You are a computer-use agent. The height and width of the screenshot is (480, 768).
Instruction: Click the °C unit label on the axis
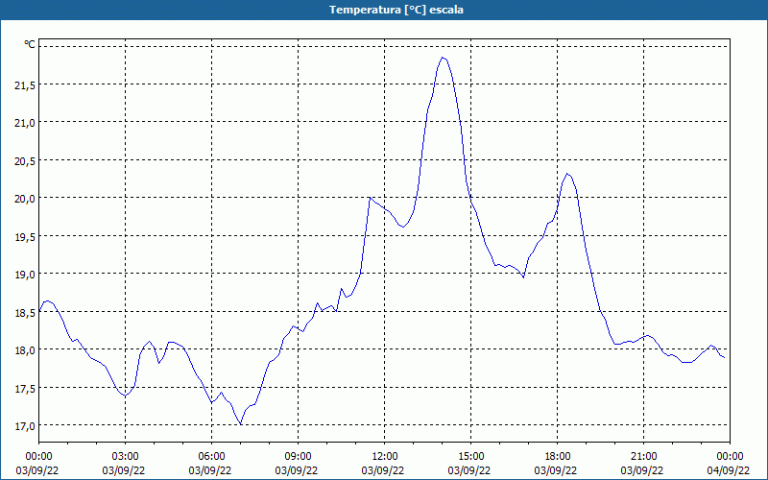tap(30, 44)
